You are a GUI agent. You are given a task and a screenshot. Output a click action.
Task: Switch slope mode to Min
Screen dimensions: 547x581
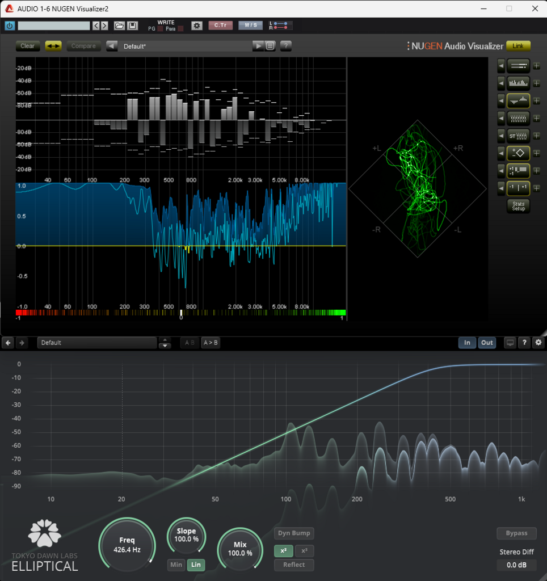tap(176, 565)
